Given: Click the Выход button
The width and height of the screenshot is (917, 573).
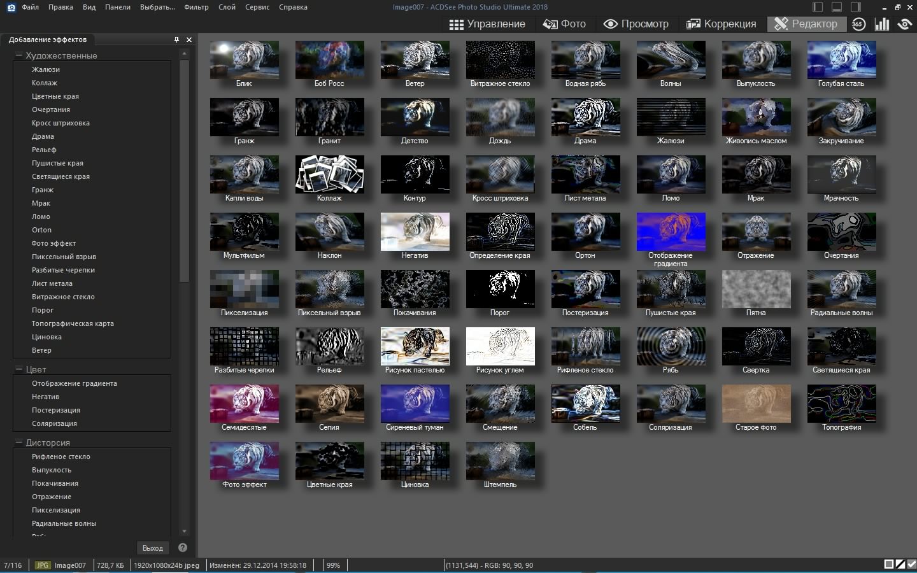Looking at the screenshot, I should (x=153, y=548).
